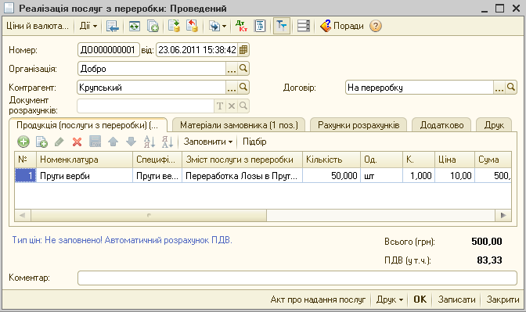Image resolution: width=526 pixels, height=312 pixels.
Task: Click the date field 23.06.2011
Action: [197, 50]
